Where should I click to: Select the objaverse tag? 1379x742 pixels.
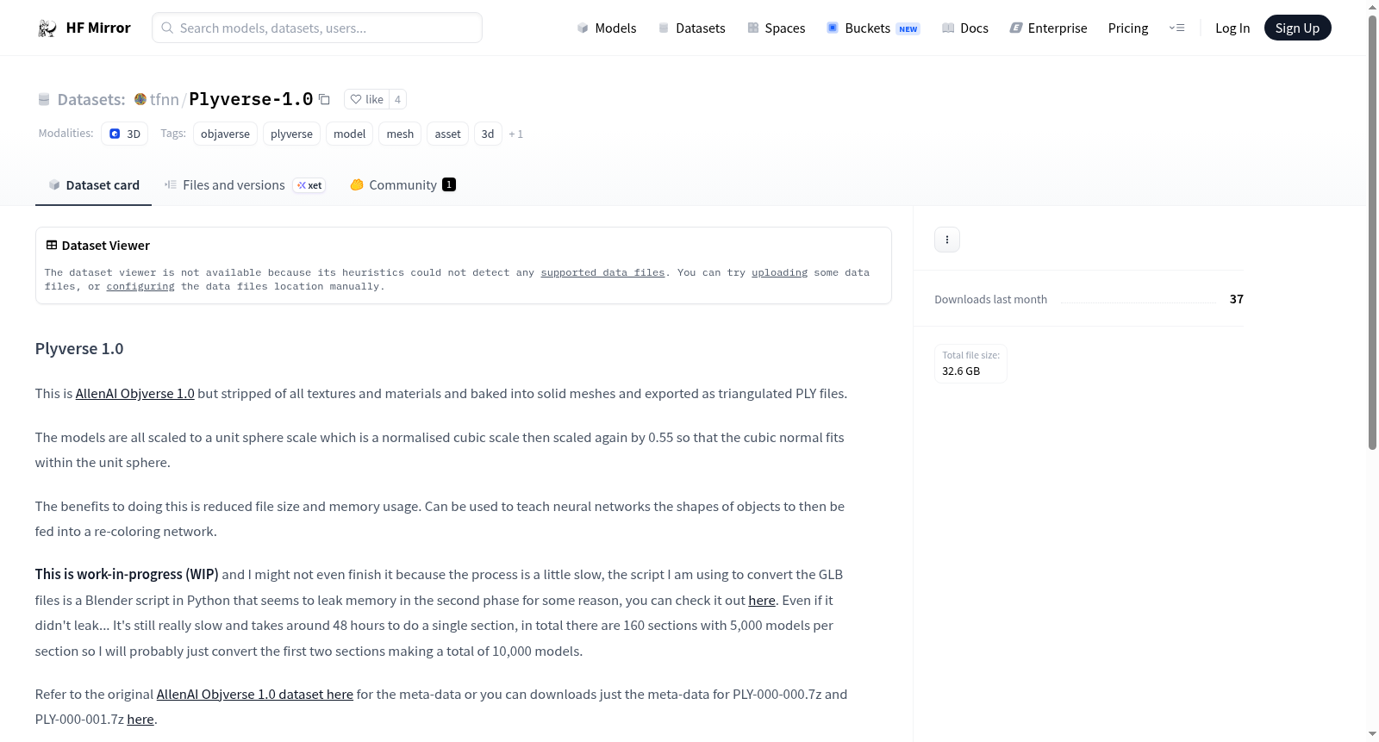(x=225, y=134)
